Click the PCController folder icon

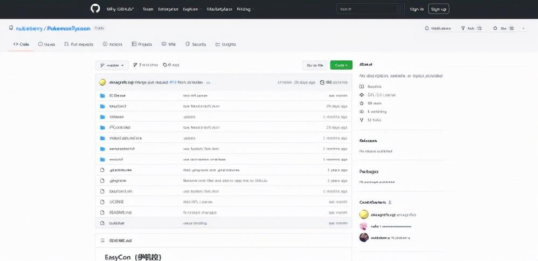click(x=102, y=127)
